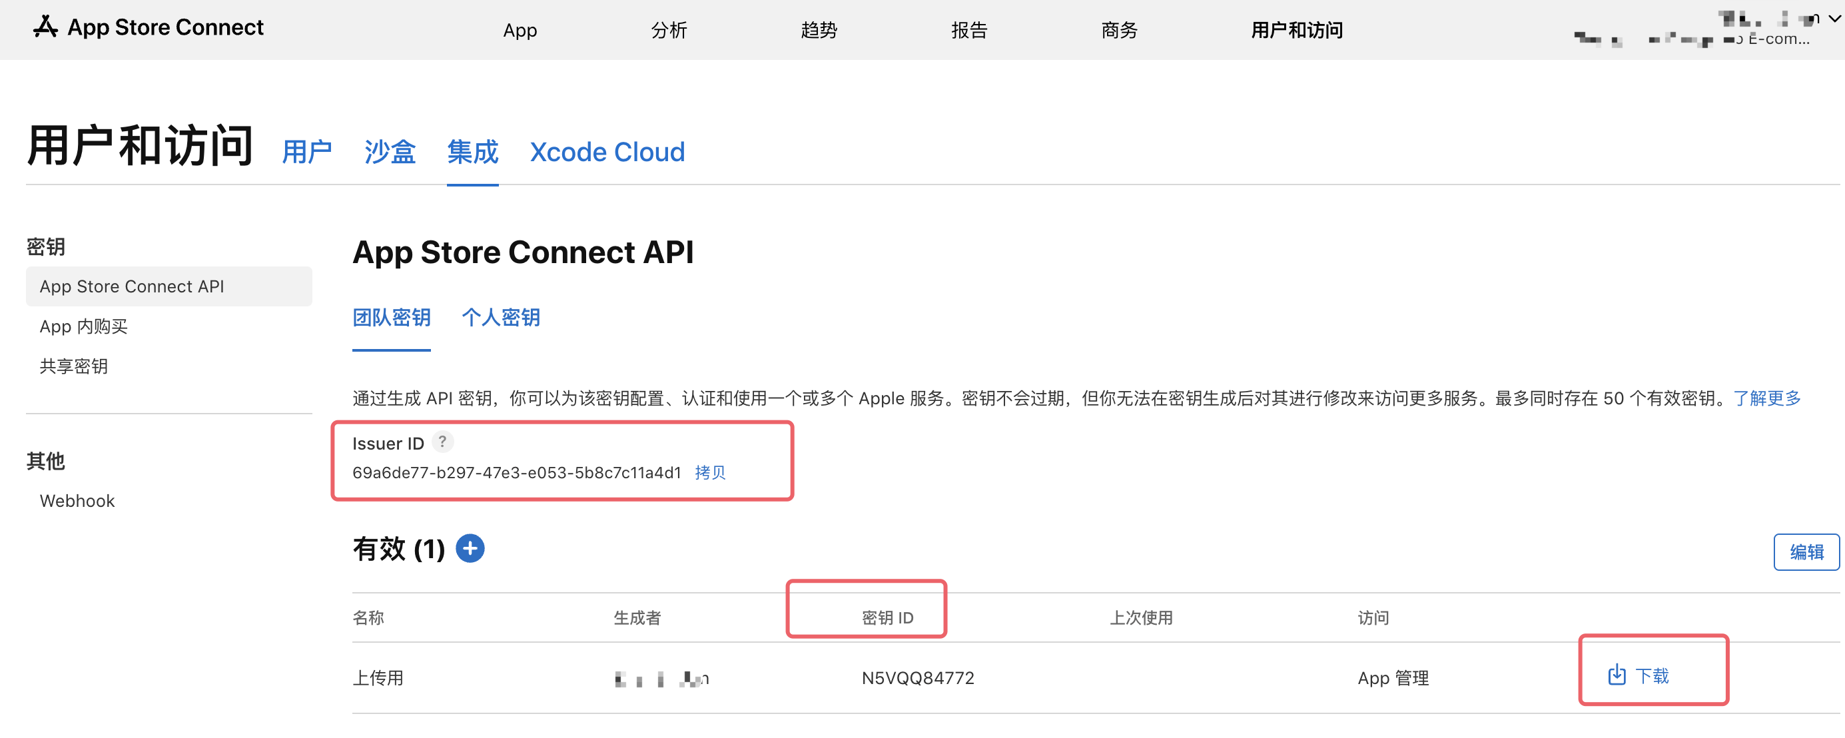This screenshot has width=1845, height=738.
Task: Click the App Store Connect logo icon
Action: [46, 27]
